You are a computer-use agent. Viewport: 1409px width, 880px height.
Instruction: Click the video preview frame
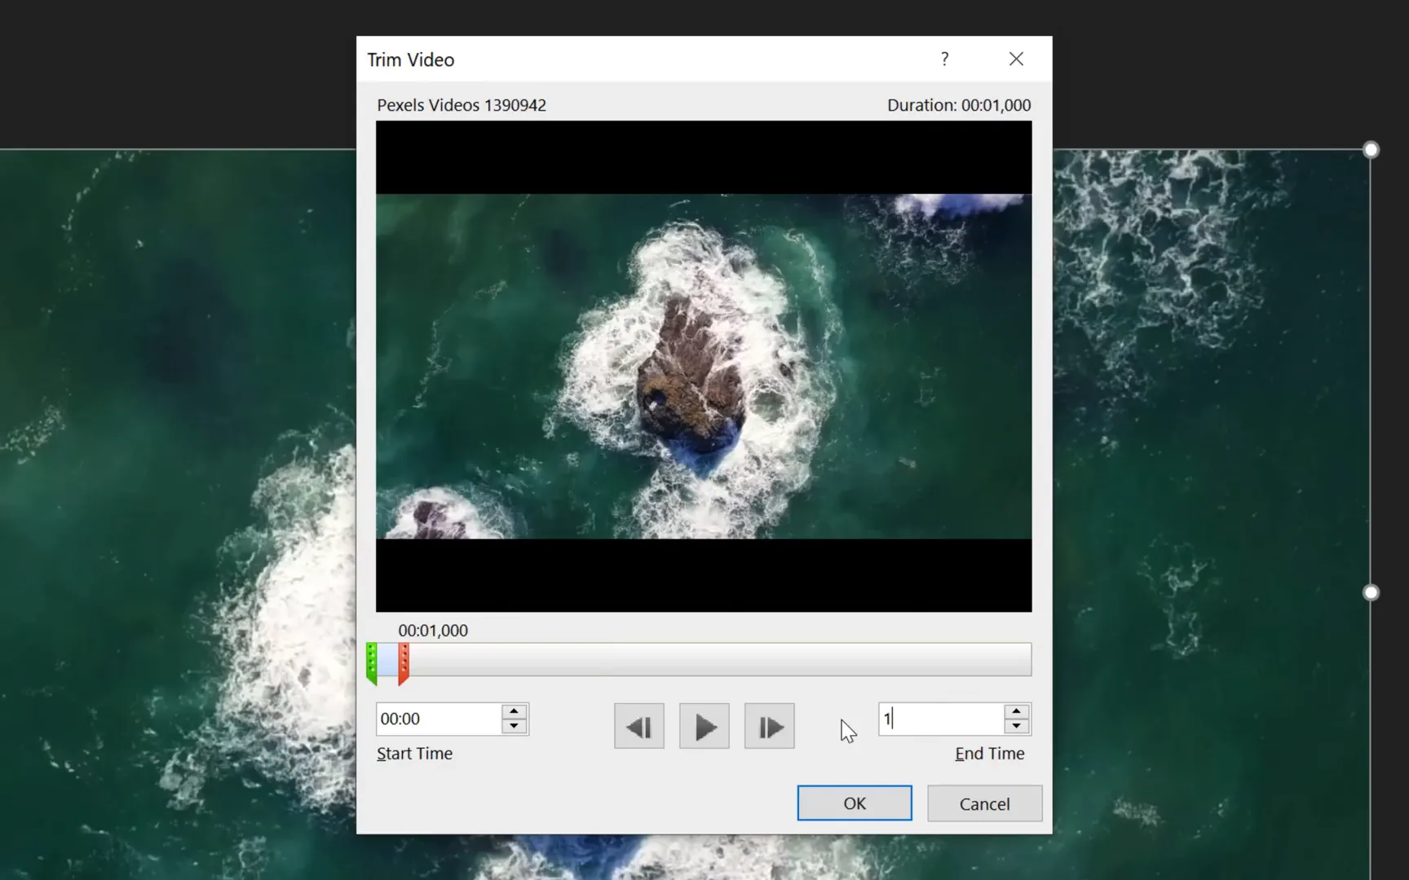[703, 367]
